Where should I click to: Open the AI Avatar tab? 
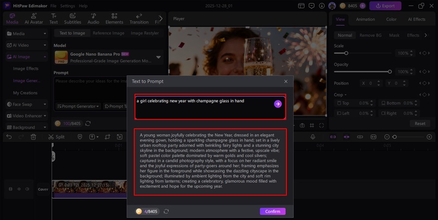[x=34, y=19]
